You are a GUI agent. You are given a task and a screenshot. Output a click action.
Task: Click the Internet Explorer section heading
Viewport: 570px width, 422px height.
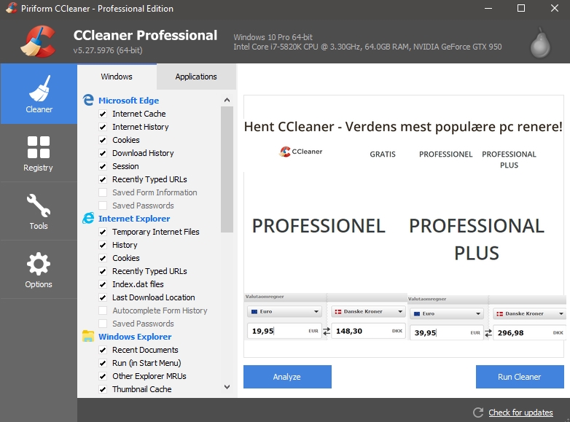tap(134, 219)
